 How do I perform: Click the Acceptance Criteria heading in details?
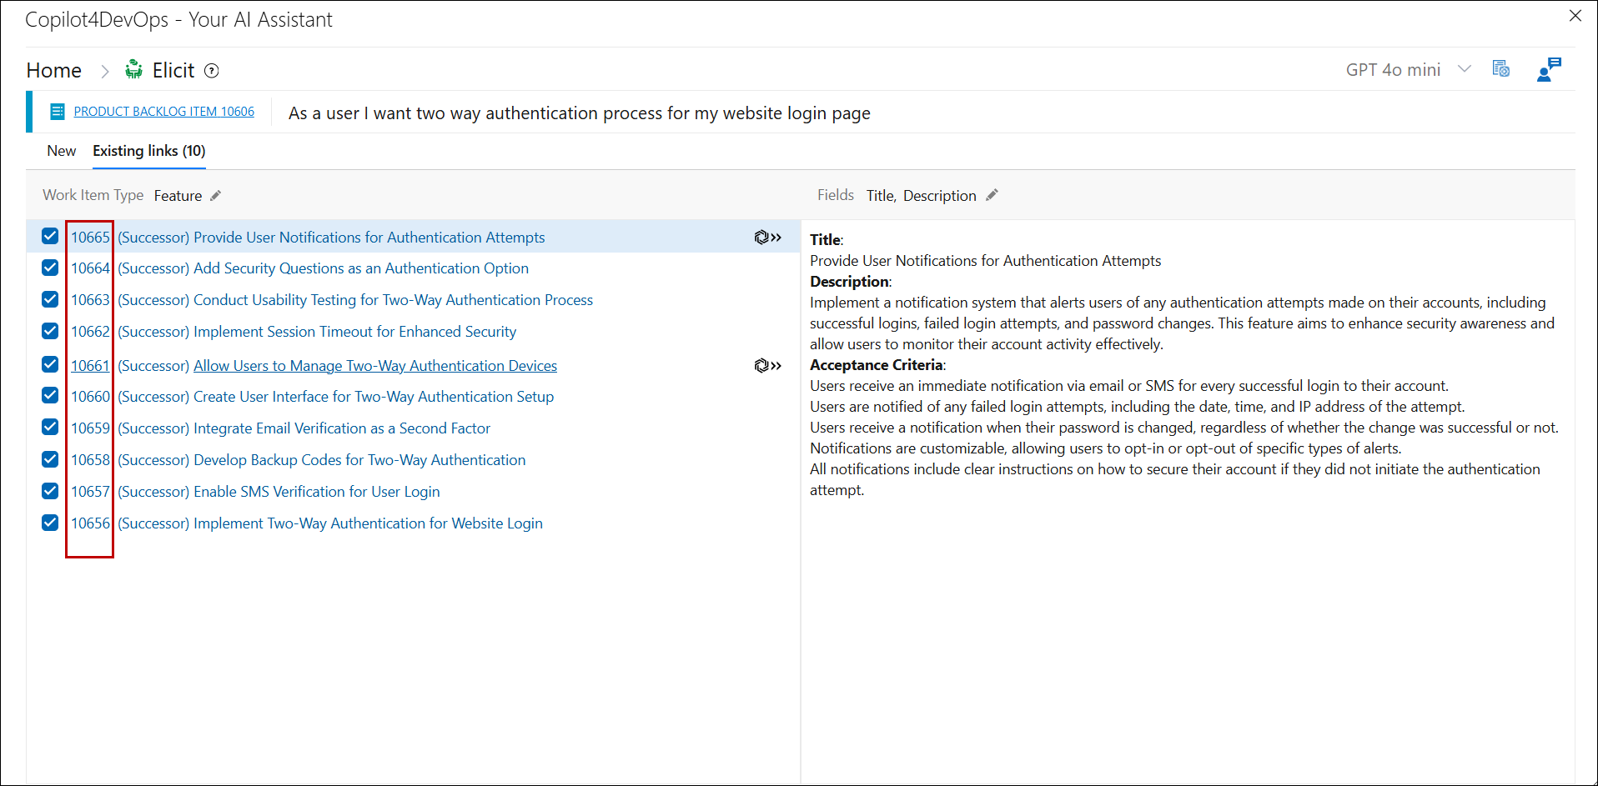tap(877, 365)
